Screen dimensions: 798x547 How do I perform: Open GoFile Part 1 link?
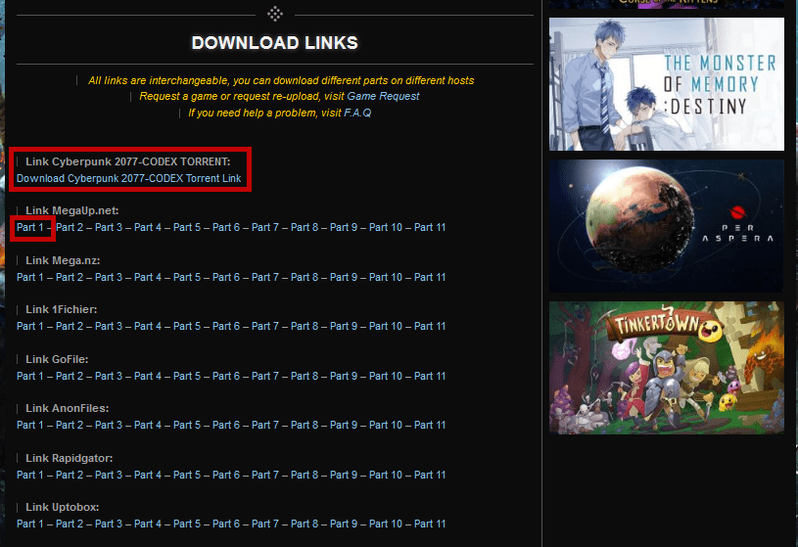pyautogui.click(x=30, y=376)
